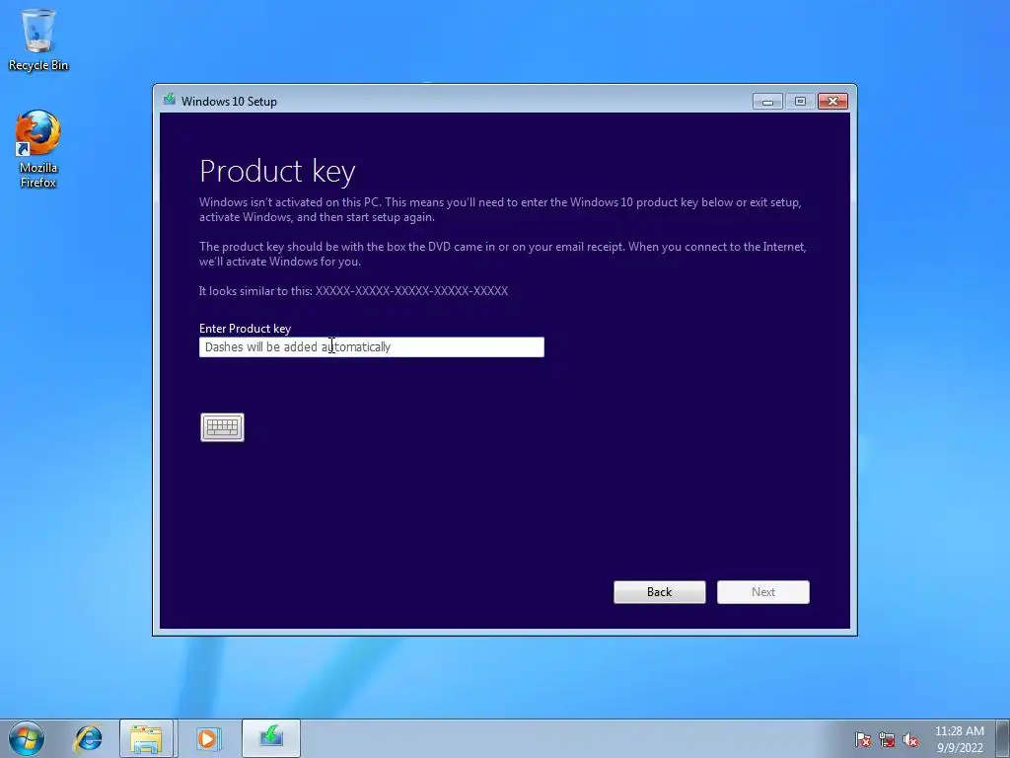Screen dimensions: 1010x758
Task: Click the "Product key" heading text
Action: click(x=277, y=172)
